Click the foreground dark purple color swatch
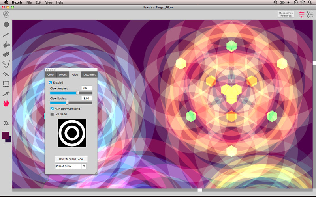The height and width of the screenshot is (197, 316). [x=6, y=135]
